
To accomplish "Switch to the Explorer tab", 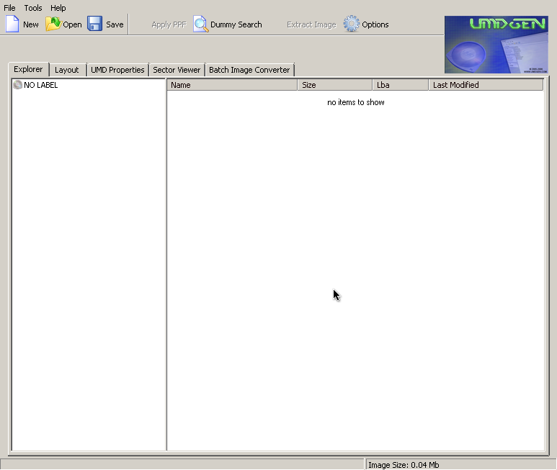I will (x=28, y=69).
